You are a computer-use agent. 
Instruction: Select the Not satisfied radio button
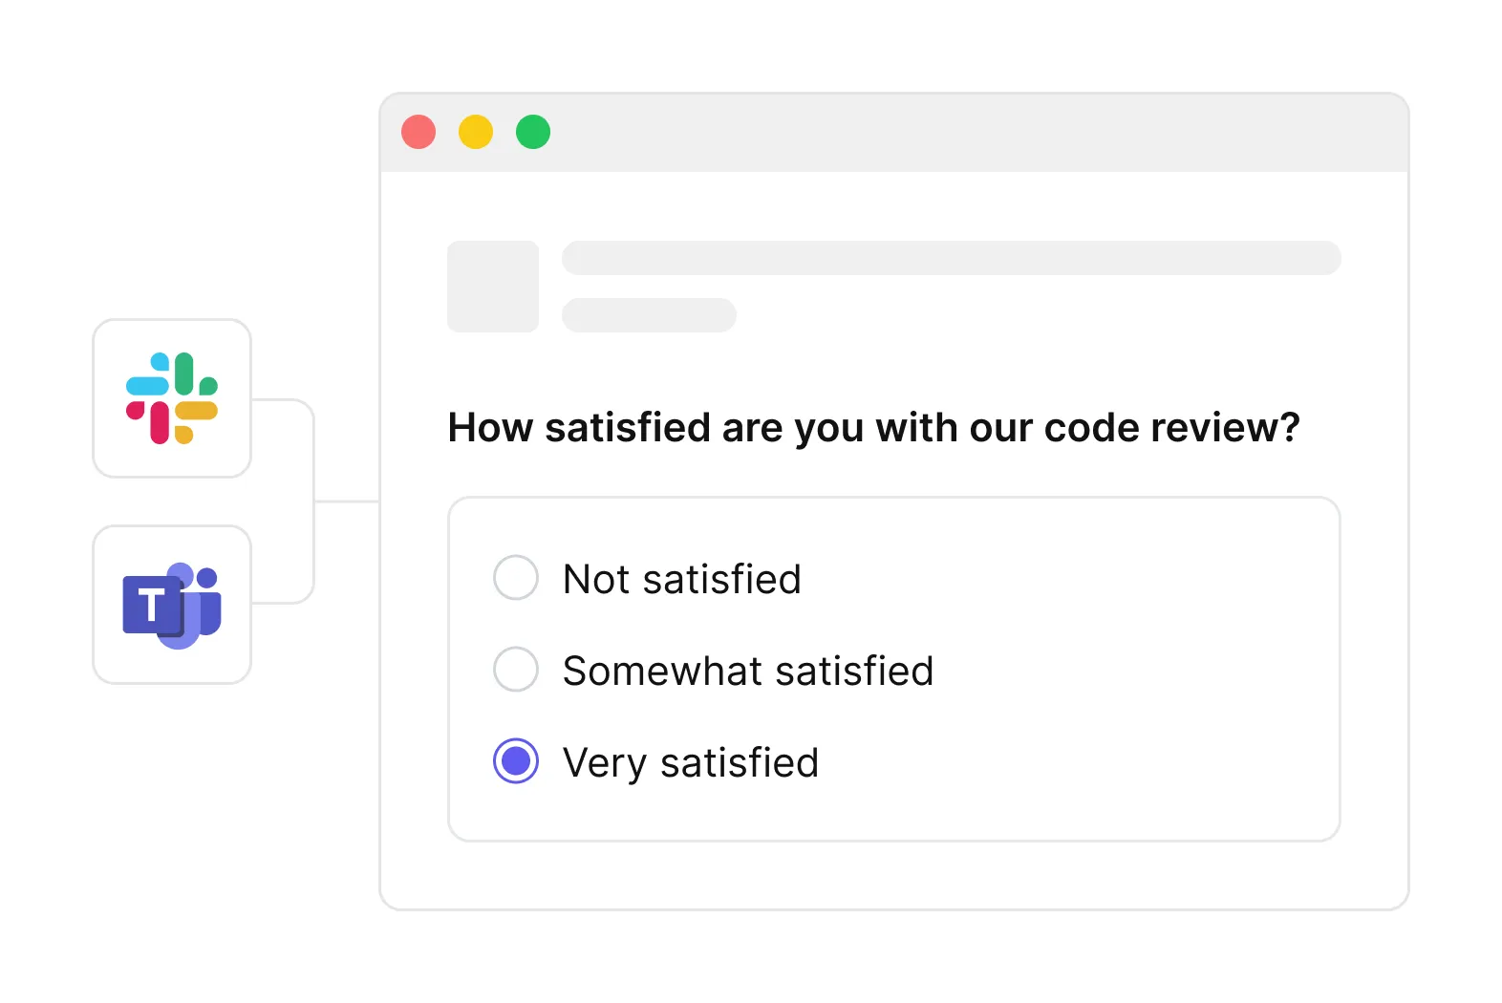(516, 578)
